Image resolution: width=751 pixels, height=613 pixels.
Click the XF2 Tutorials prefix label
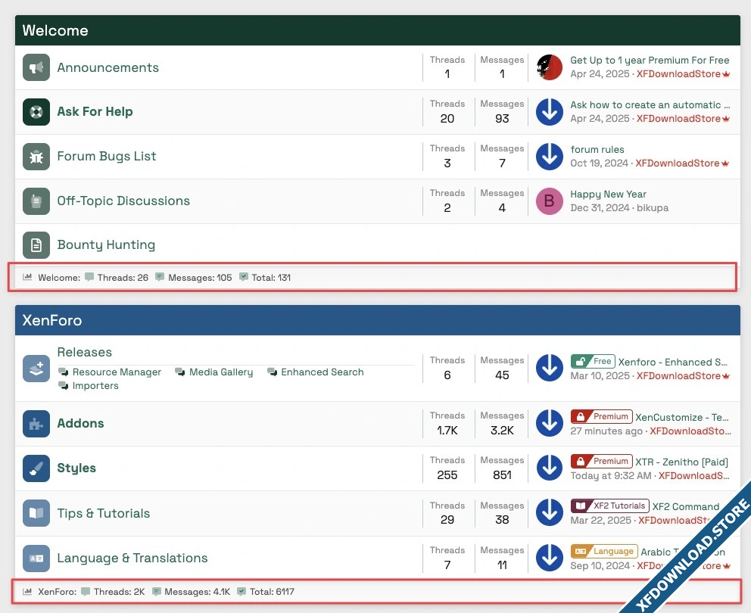(x=609, y=506)
